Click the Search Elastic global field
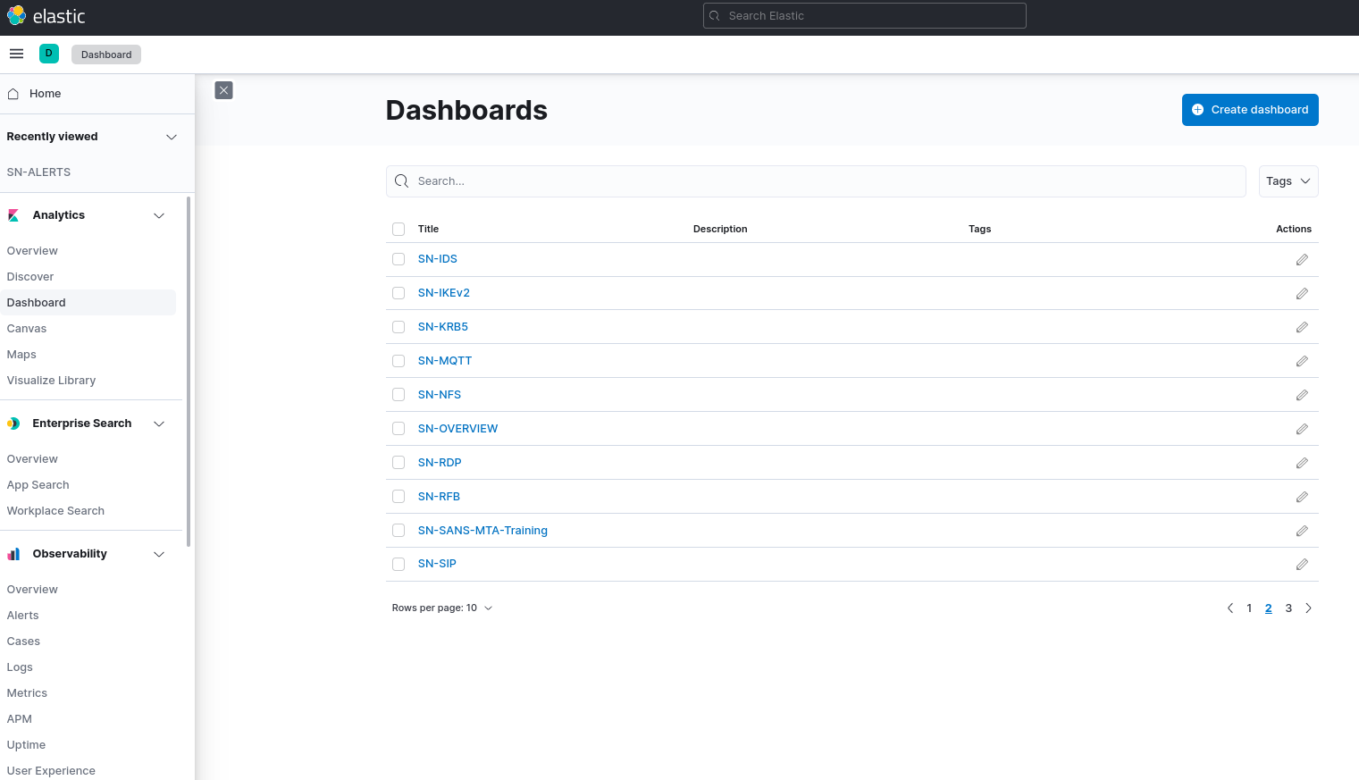 tap(865, 16)
